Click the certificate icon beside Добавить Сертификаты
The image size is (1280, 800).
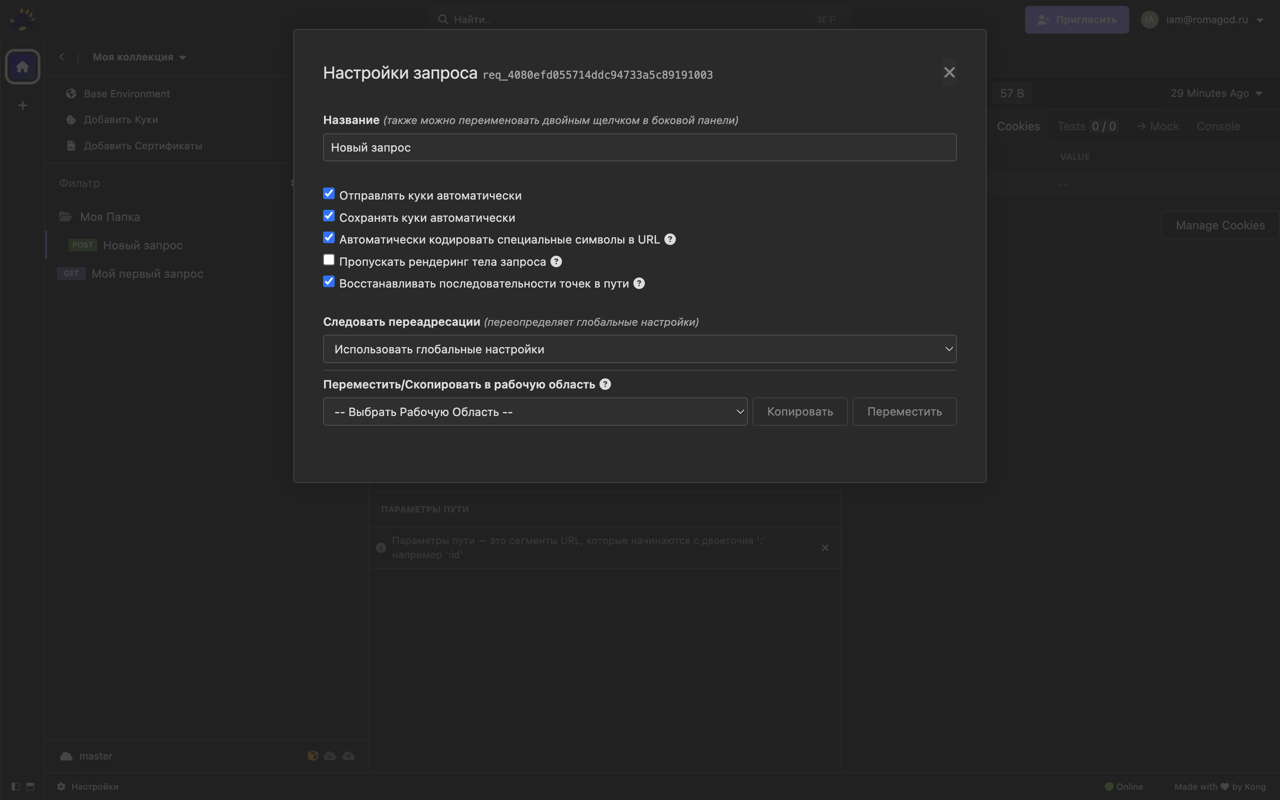pos(71,145)
